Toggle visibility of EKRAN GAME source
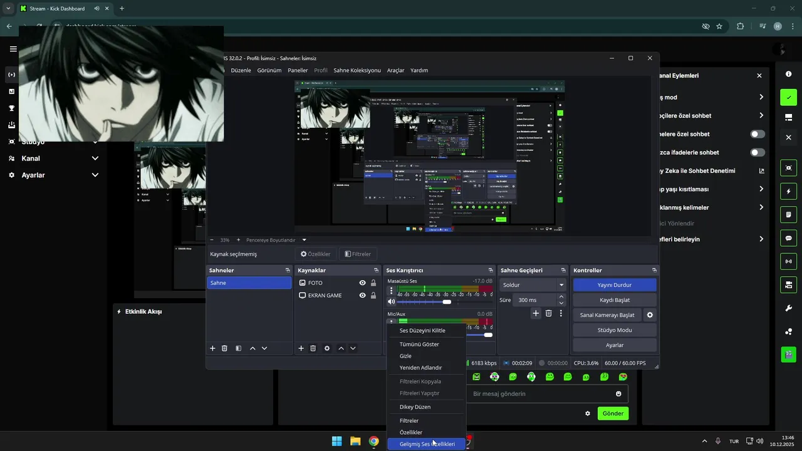This screenshot has height=451, width=802. point(362,295)
